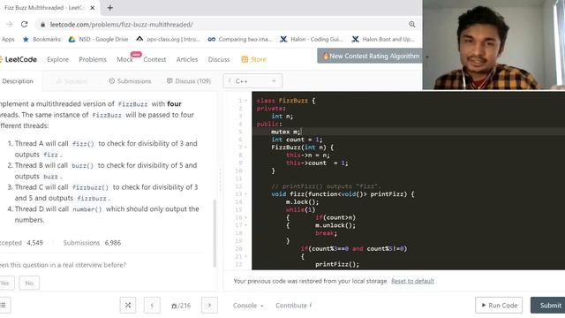Close the Fizz Buzz Multithreaded browser tab
565x318 pixels.
coord(92,8)
